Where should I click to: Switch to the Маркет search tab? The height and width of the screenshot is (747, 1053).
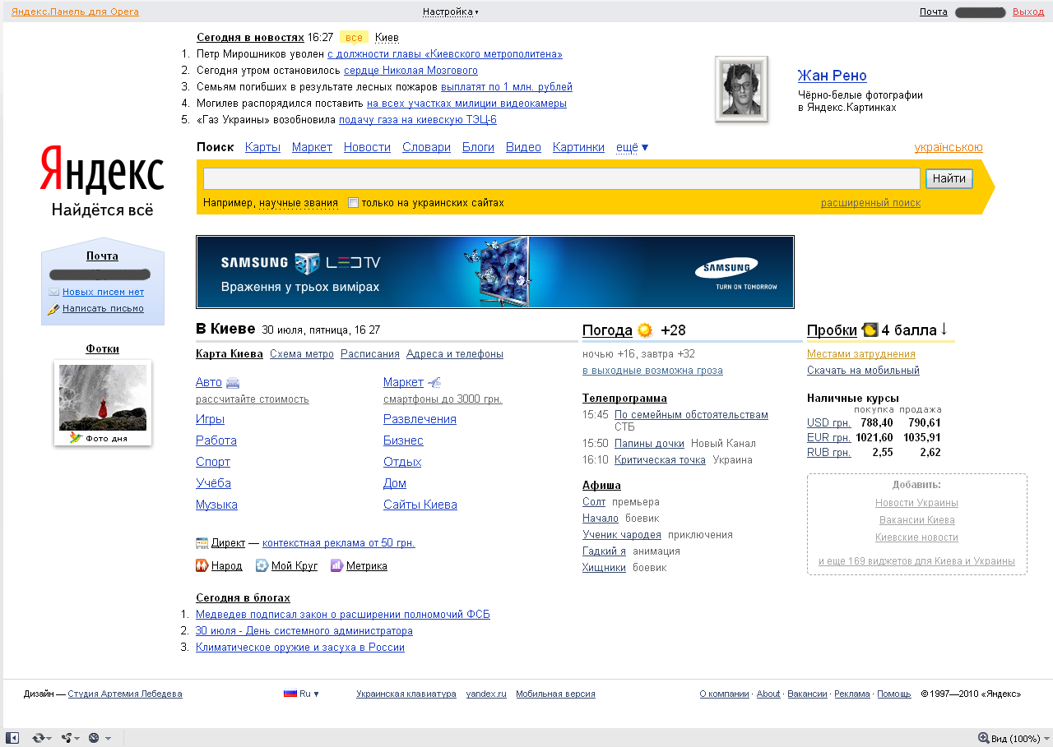[x=312, y=147]
